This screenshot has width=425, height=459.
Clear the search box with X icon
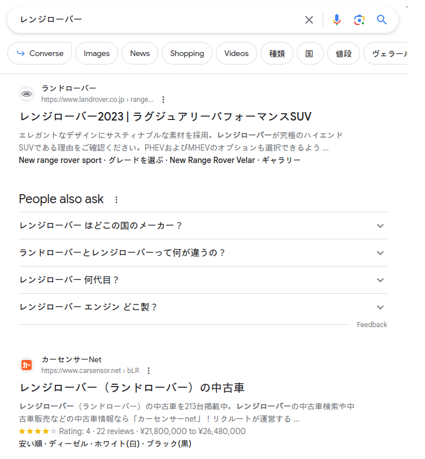tap(309, 20)
